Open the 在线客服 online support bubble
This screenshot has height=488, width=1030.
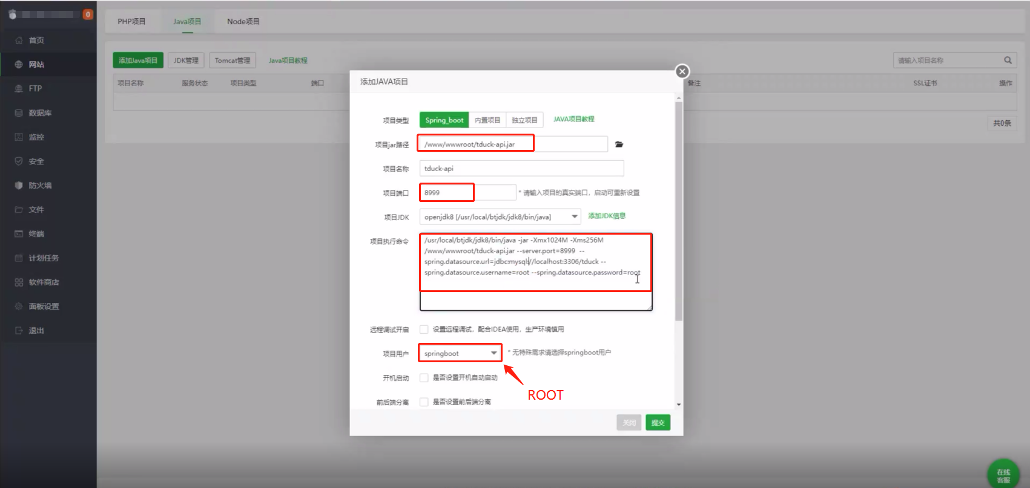click(1003, 474)
